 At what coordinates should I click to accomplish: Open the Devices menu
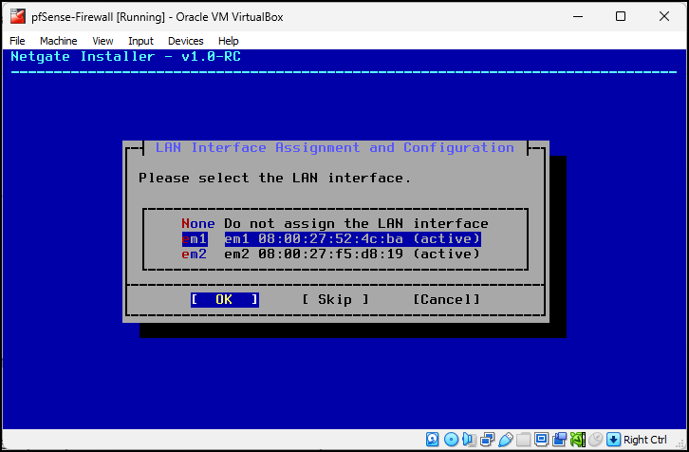pos(186,41)
